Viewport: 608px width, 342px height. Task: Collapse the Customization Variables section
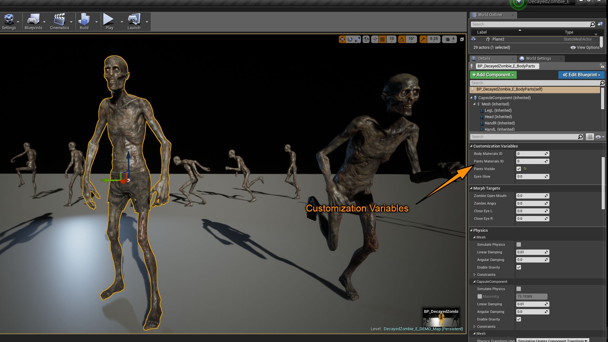472,146
